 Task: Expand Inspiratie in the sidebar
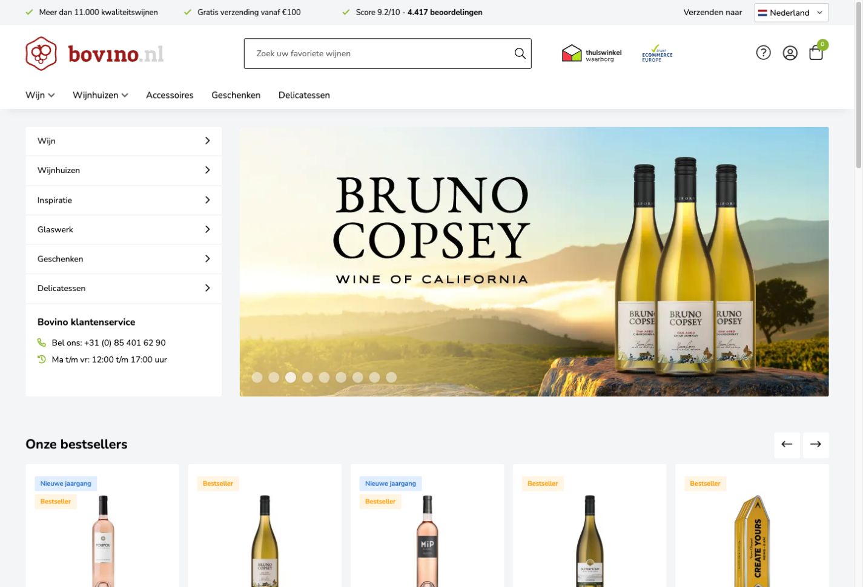click(x=124, y=200)
